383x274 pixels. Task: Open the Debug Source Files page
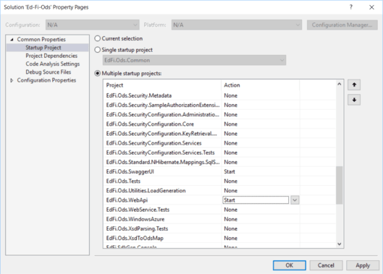click(x=48, y=72)
